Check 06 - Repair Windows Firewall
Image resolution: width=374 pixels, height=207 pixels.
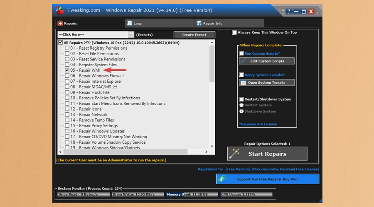(67, 76)
